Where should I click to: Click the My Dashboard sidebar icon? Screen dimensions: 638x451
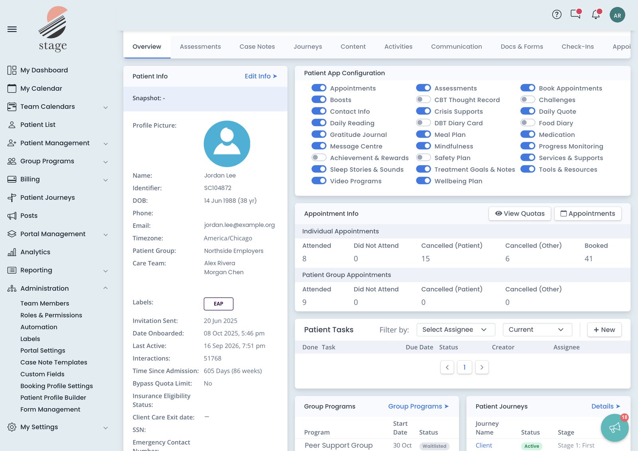point(12,70)
